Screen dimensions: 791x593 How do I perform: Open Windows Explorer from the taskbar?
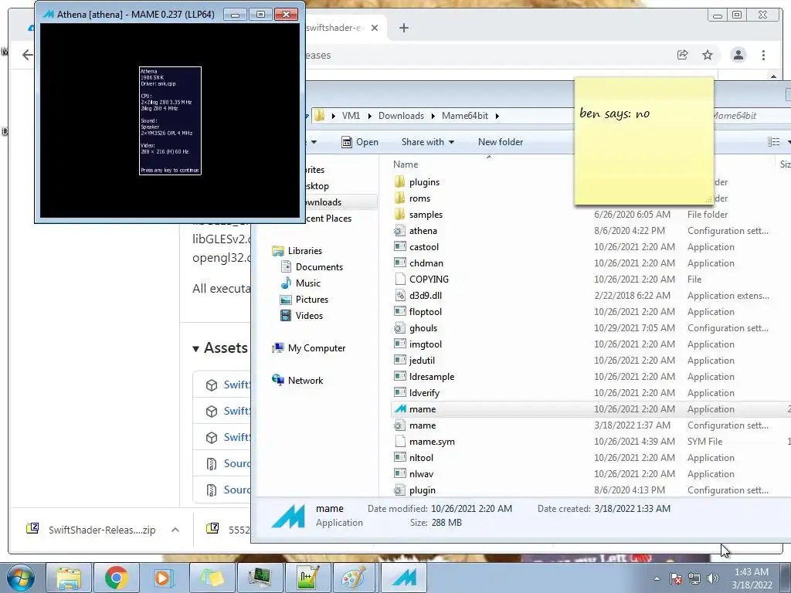tap(69, 578)
